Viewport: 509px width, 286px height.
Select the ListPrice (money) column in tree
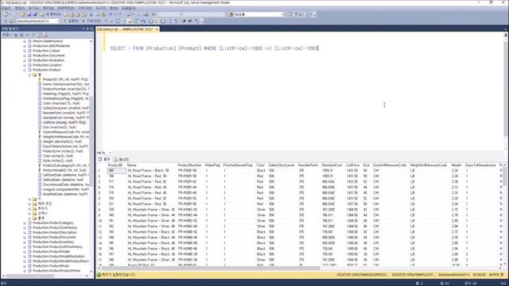(x=64, y=122)
